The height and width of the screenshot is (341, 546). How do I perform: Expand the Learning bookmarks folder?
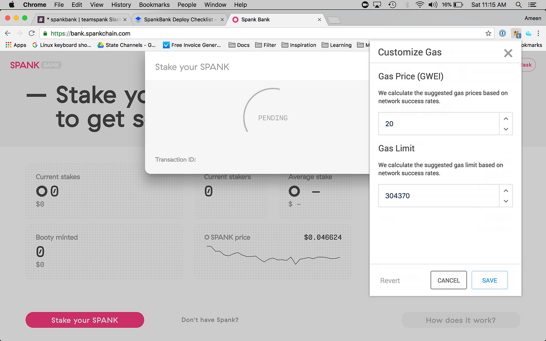(x=337, y=45)
